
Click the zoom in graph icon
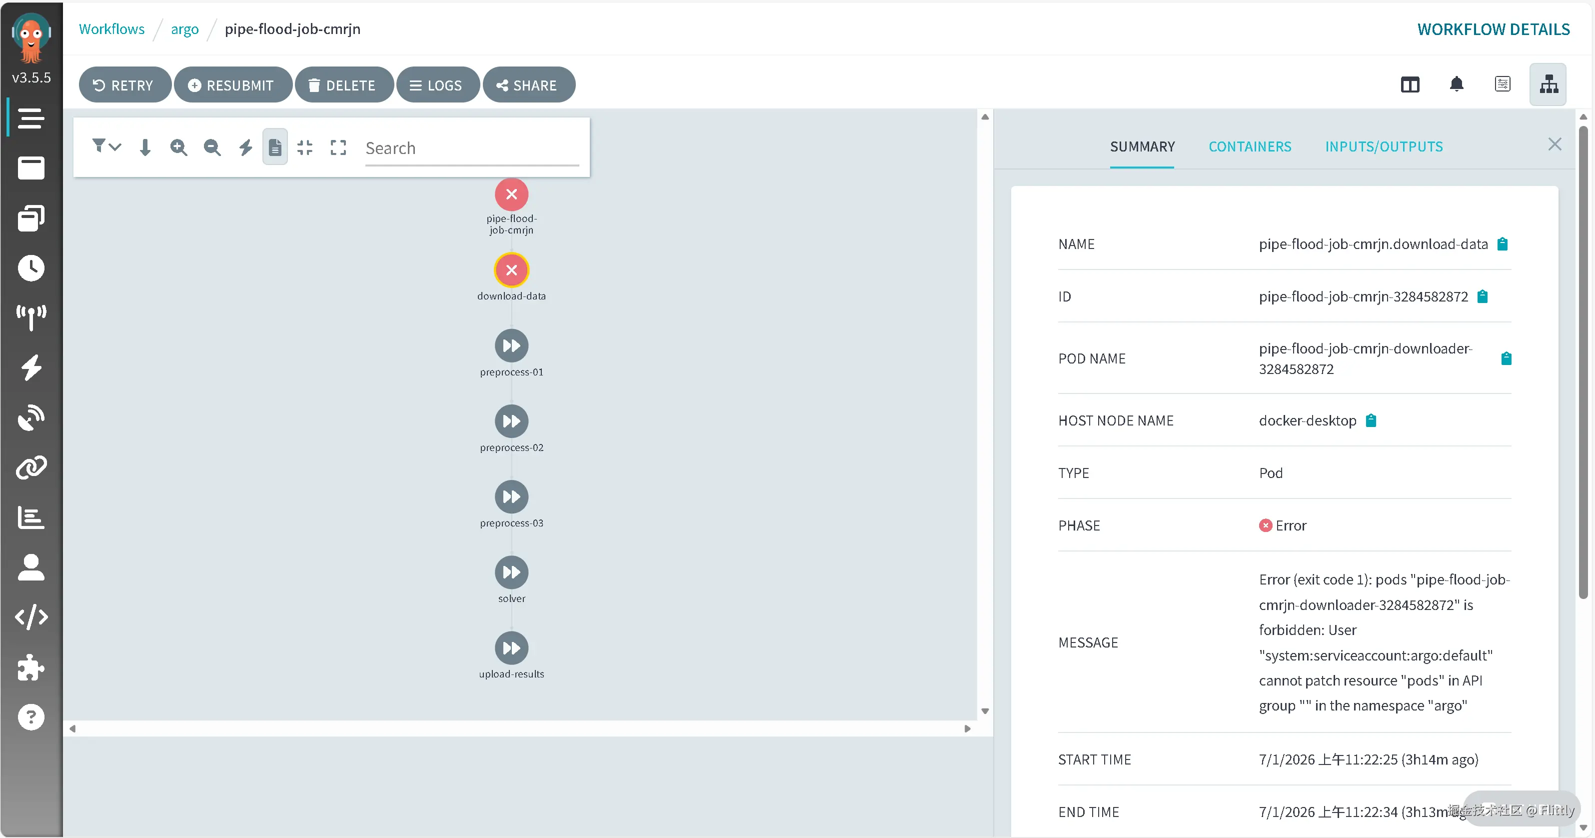point(179,147)
